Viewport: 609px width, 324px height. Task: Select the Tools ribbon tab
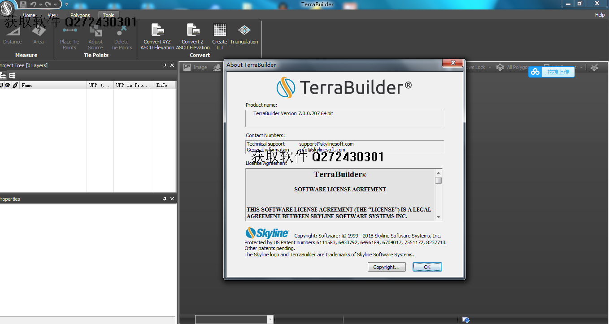[109, 15]
